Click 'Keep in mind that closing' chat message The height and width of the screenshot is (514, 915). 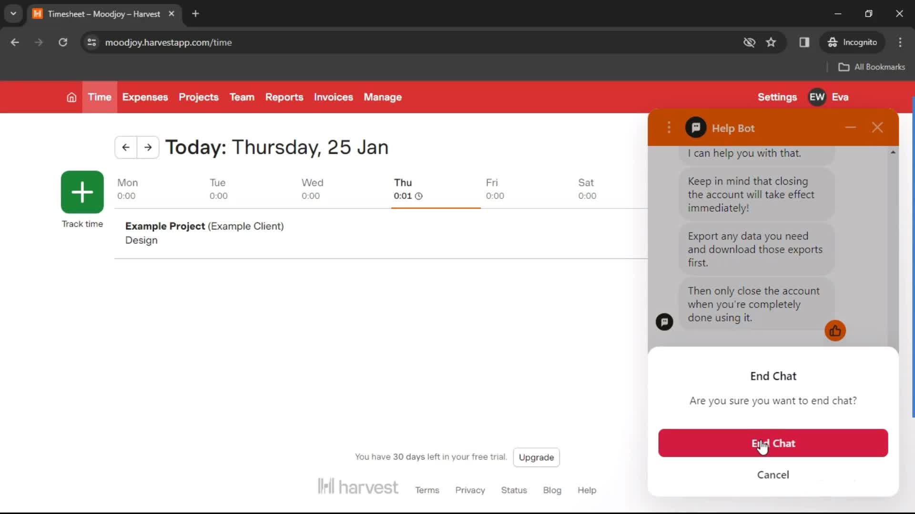coord(756,195)
